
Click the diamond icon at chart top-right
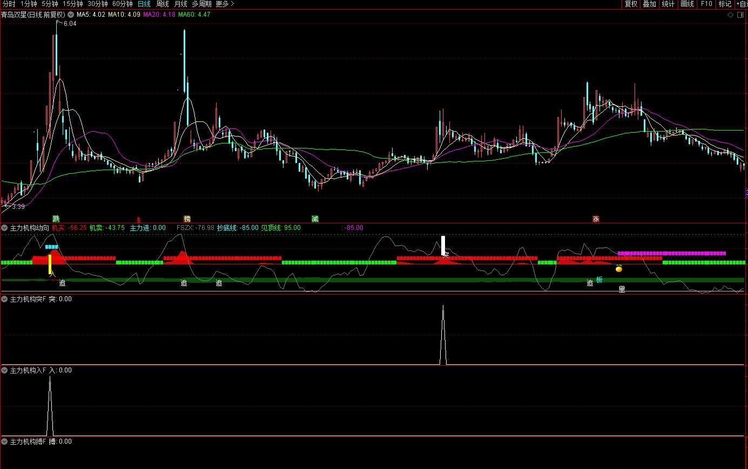coord(730,15)
